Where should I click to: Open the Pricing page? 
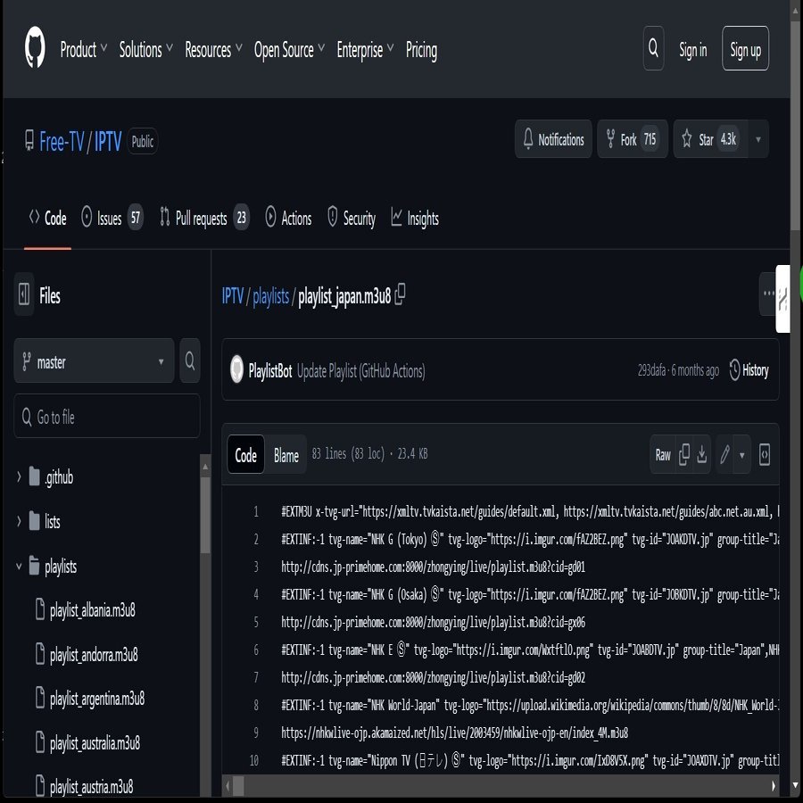pos(421,50)
